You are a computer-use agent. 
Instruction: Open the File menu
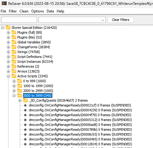point(3,11)
